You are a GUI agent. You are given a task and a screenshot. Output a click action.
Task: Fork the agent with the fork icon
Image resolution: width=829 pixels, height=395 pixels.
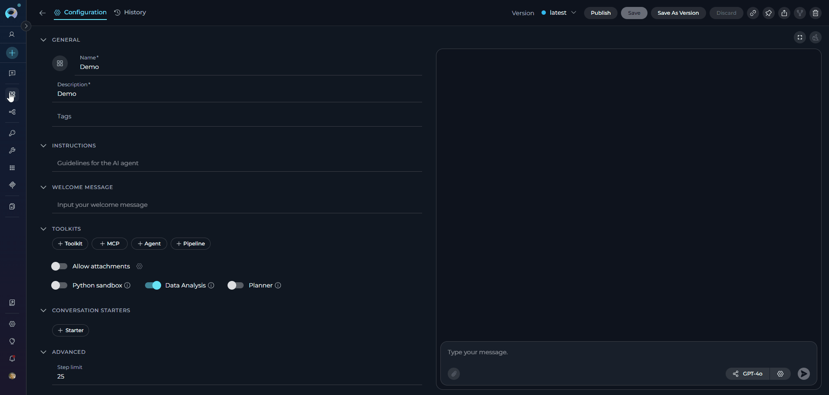(800, 13)
